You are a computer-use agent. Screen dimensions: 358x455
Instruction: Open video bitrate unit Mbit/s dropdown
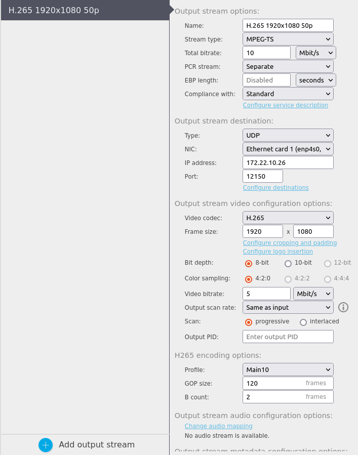coord(313,294)
